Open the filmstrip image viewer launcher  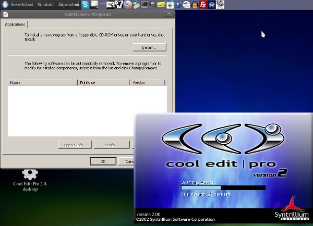coord(110,5)
